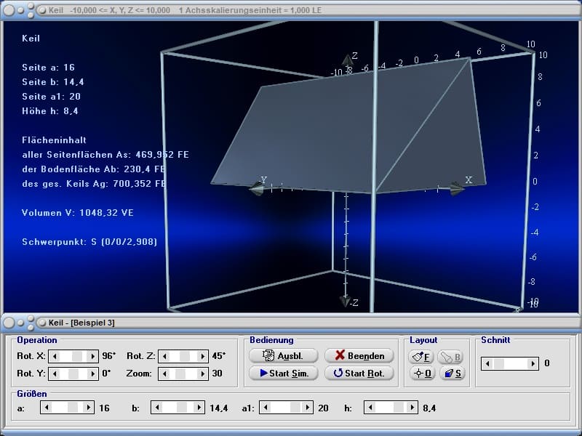Click the Ausbl. button icon
This screenshot has height=436, width=582.
[268, 355]
